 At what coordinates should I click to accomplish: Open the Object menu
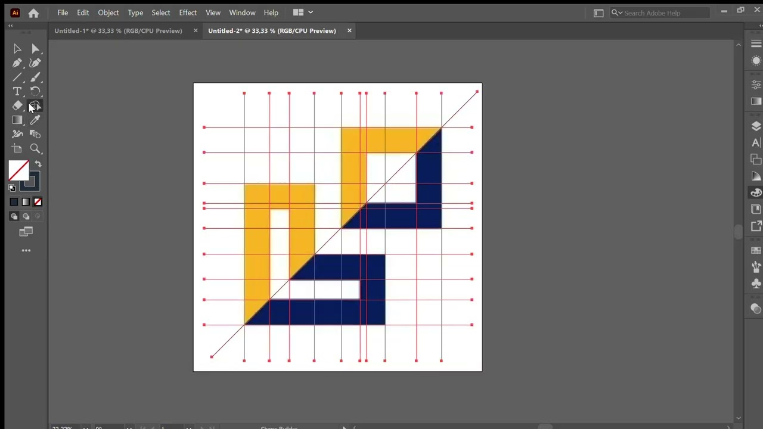108,13
